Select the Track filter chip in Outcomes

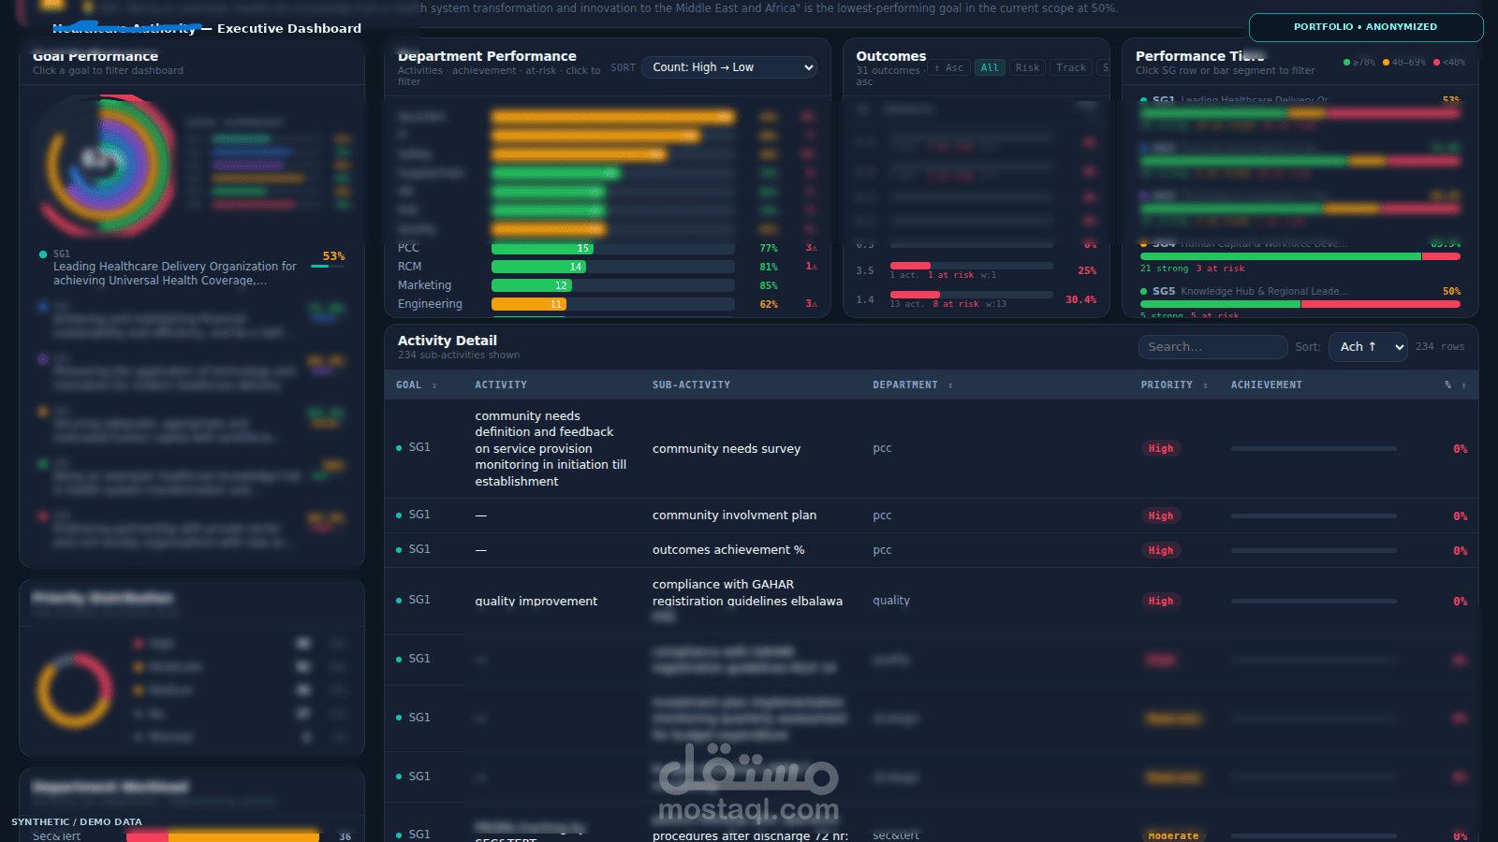[x=1071, y=67]
